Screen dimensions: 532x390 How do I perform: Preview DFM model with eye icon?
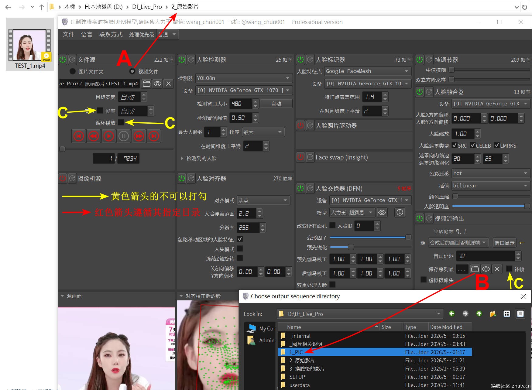tap(382, 213)
